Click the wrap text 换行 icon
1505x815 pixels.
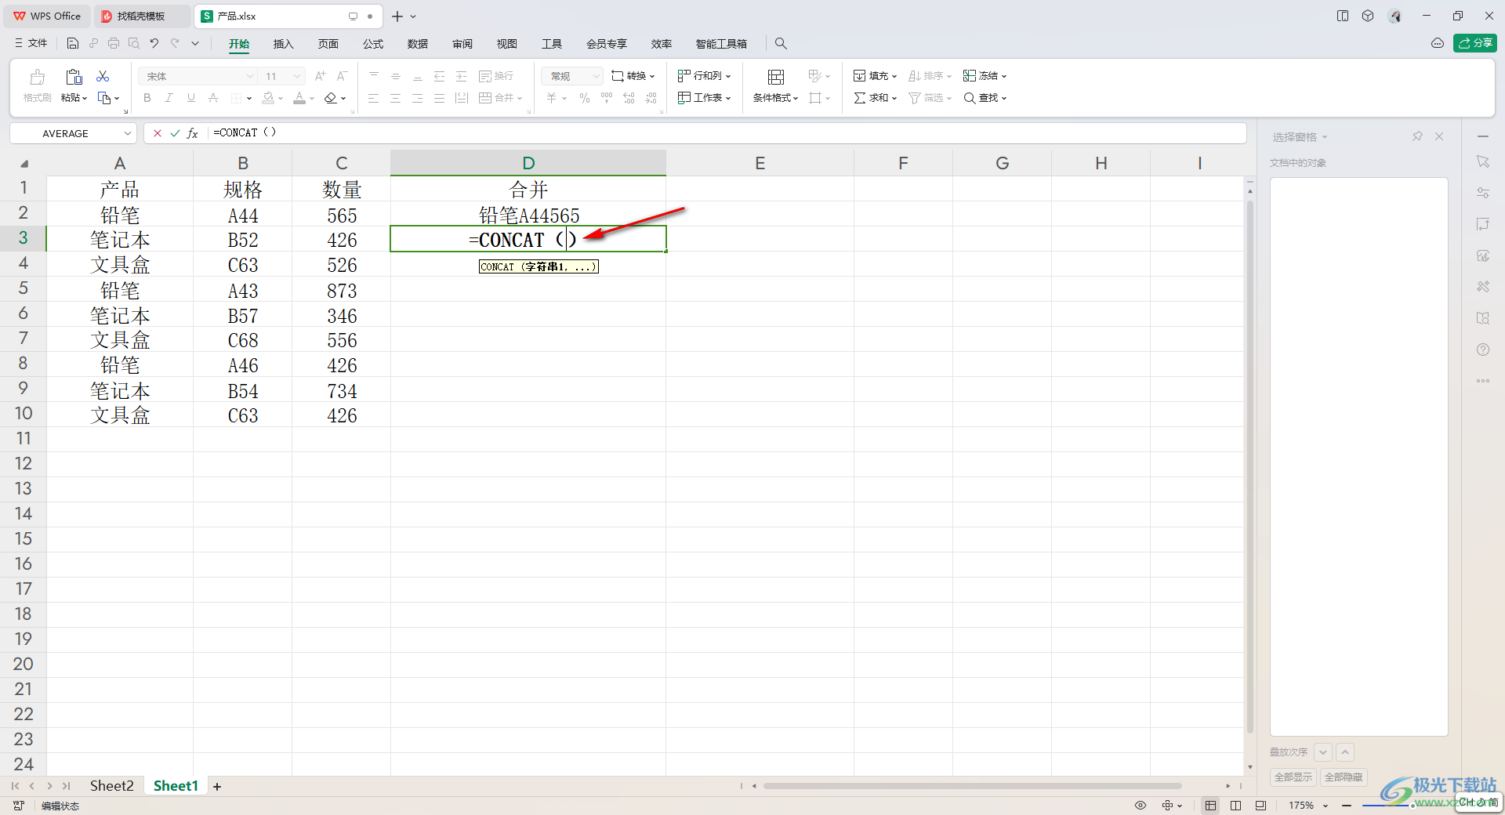click(x=496, y=76)
